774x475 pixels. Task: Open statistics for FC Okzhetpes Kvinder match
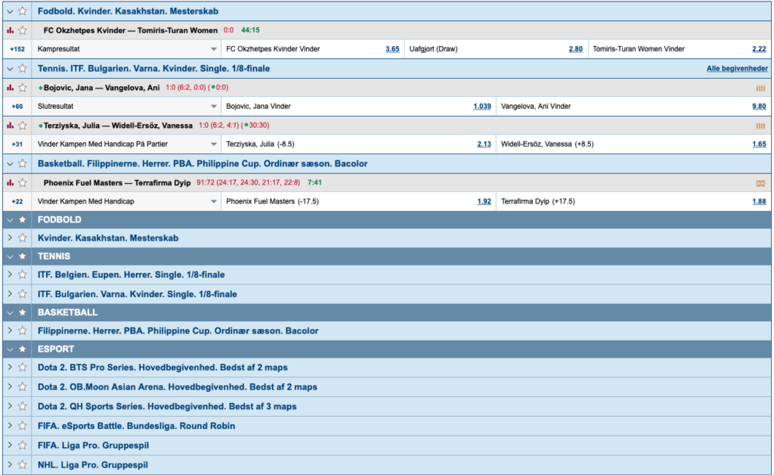click(x=9, y=30)
